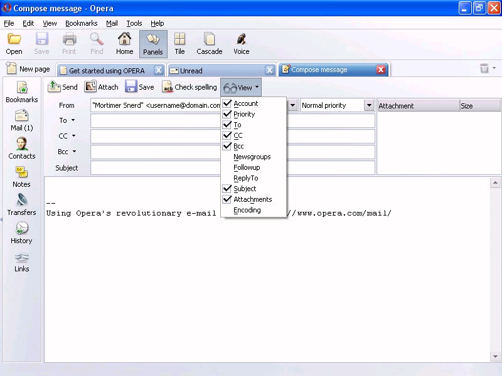Image resolution: width=502 pixels, height=376 pixels.
Task: Open the Contacts panel in sidebar
Action: [21, 145]
